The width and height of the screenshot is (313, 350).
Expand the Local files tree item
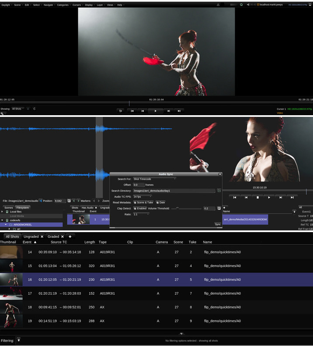2,212
